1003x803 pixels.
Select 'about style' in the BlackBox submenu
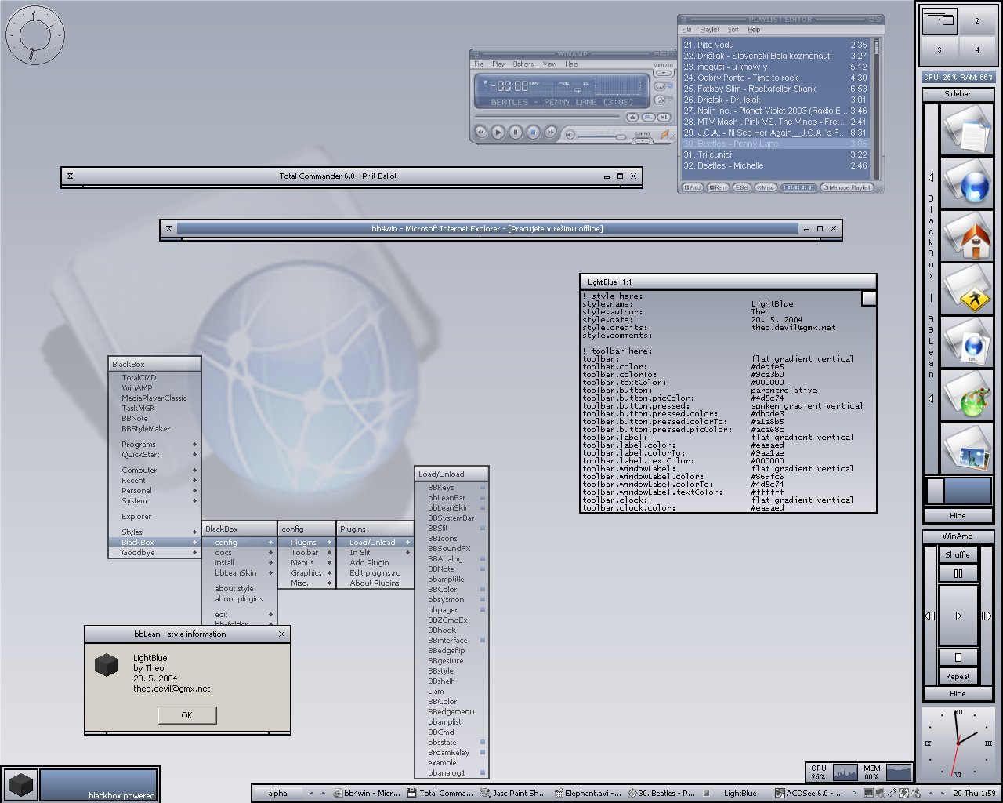[239, 589]
